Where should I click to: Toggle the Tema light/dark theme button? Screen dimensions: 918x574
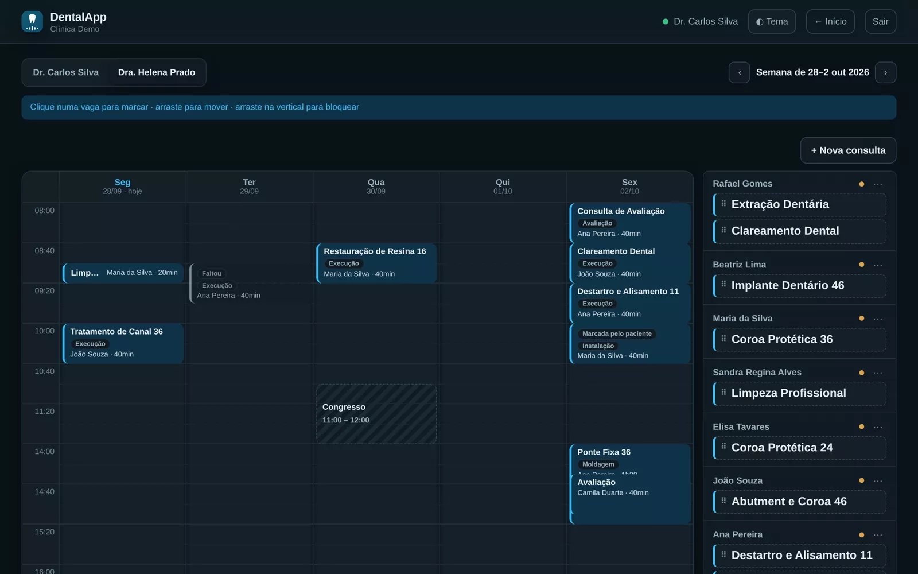(772, 22)
